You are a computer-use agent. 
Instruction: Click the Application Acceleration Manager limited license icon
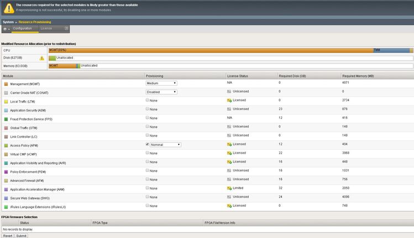(229, 188)
